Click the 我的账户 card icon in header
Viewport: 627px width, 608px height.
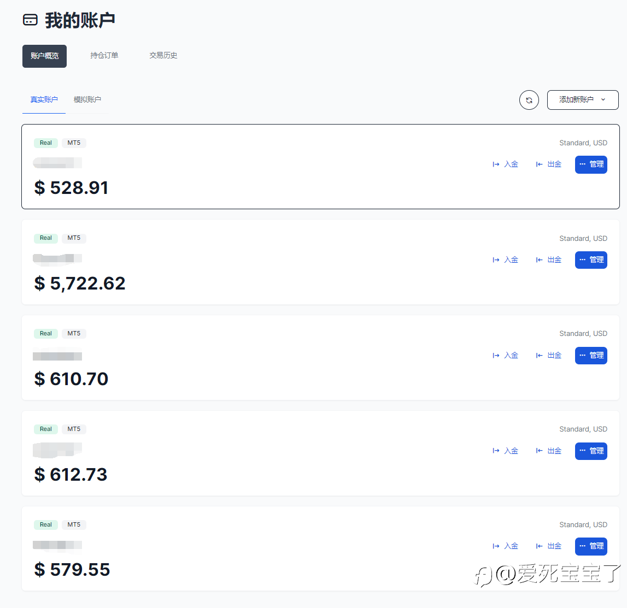[x=30, y=20]
